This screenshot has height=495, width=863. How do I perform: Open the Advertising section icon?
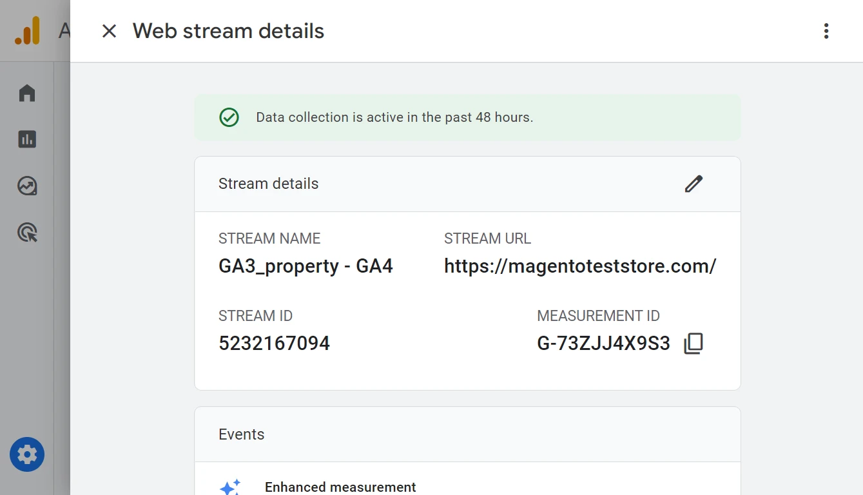[x=27, y=232]
